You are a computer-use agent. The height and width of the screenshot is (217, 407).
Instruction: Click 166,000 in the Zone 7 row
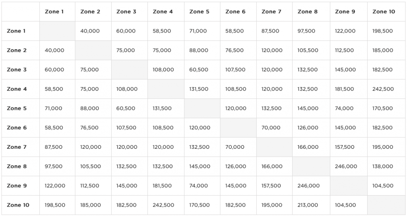(x=308, y=147)
